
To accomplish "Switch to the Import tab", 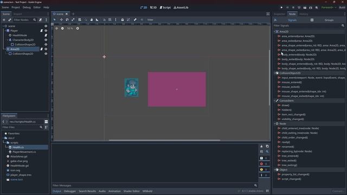I will tap(18, 14).
